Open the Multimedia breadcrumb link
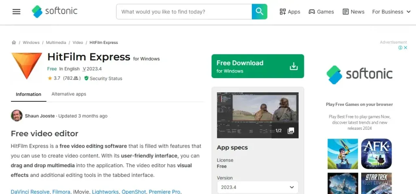The height and width of the screenshot is (194, 416). click(56, 43)
